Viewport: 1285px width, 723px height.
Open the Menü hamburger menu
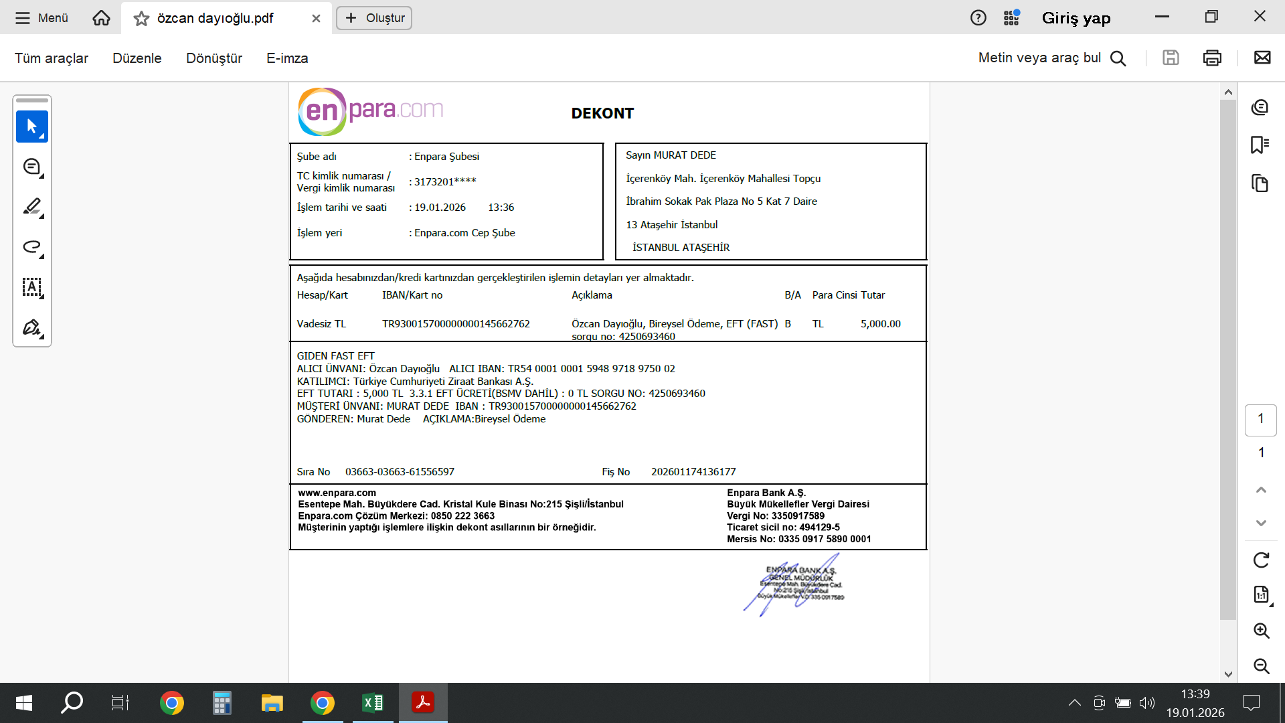(41, 18)
